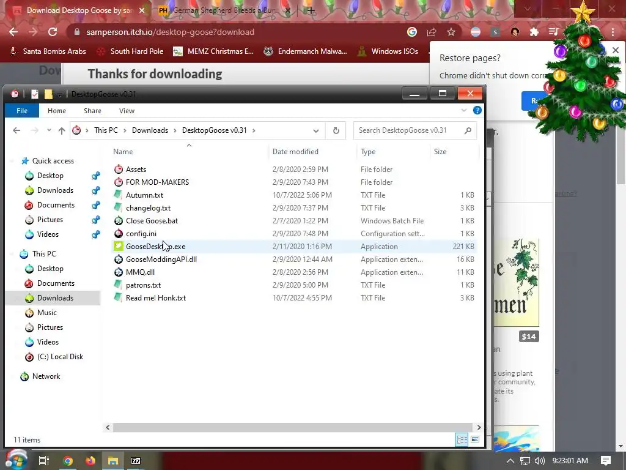The width and height of the screenshot is (626, 470).
Task: Open Chrome extensions puzzle icon
Action: coord(534,32)
